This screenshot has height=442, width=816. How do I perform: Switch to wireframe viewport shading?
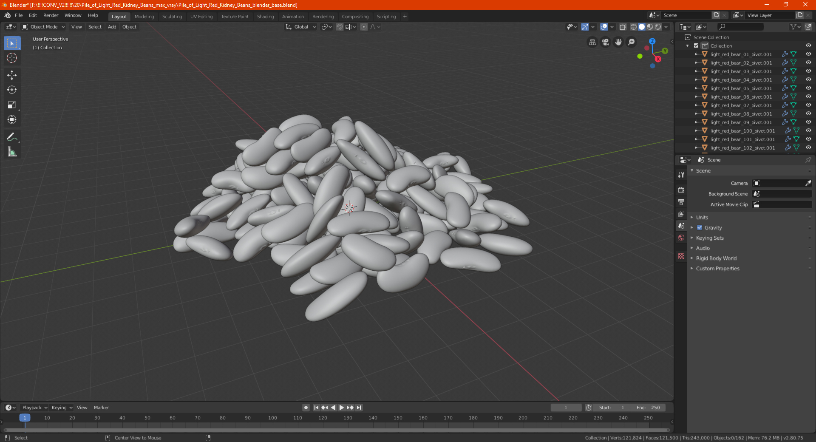click(633, 27)
